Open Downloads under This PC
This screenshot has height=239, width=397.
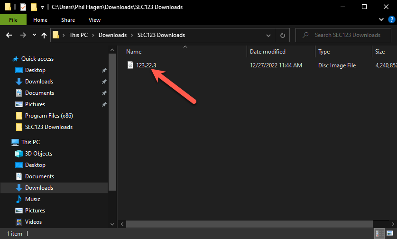point(39,188)
